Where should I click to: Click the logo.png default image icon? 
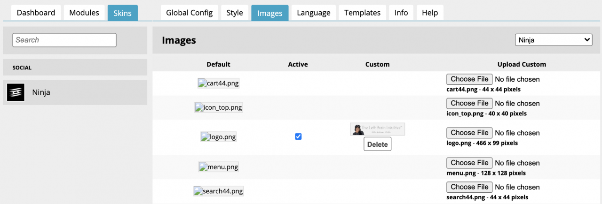[218, 137]
